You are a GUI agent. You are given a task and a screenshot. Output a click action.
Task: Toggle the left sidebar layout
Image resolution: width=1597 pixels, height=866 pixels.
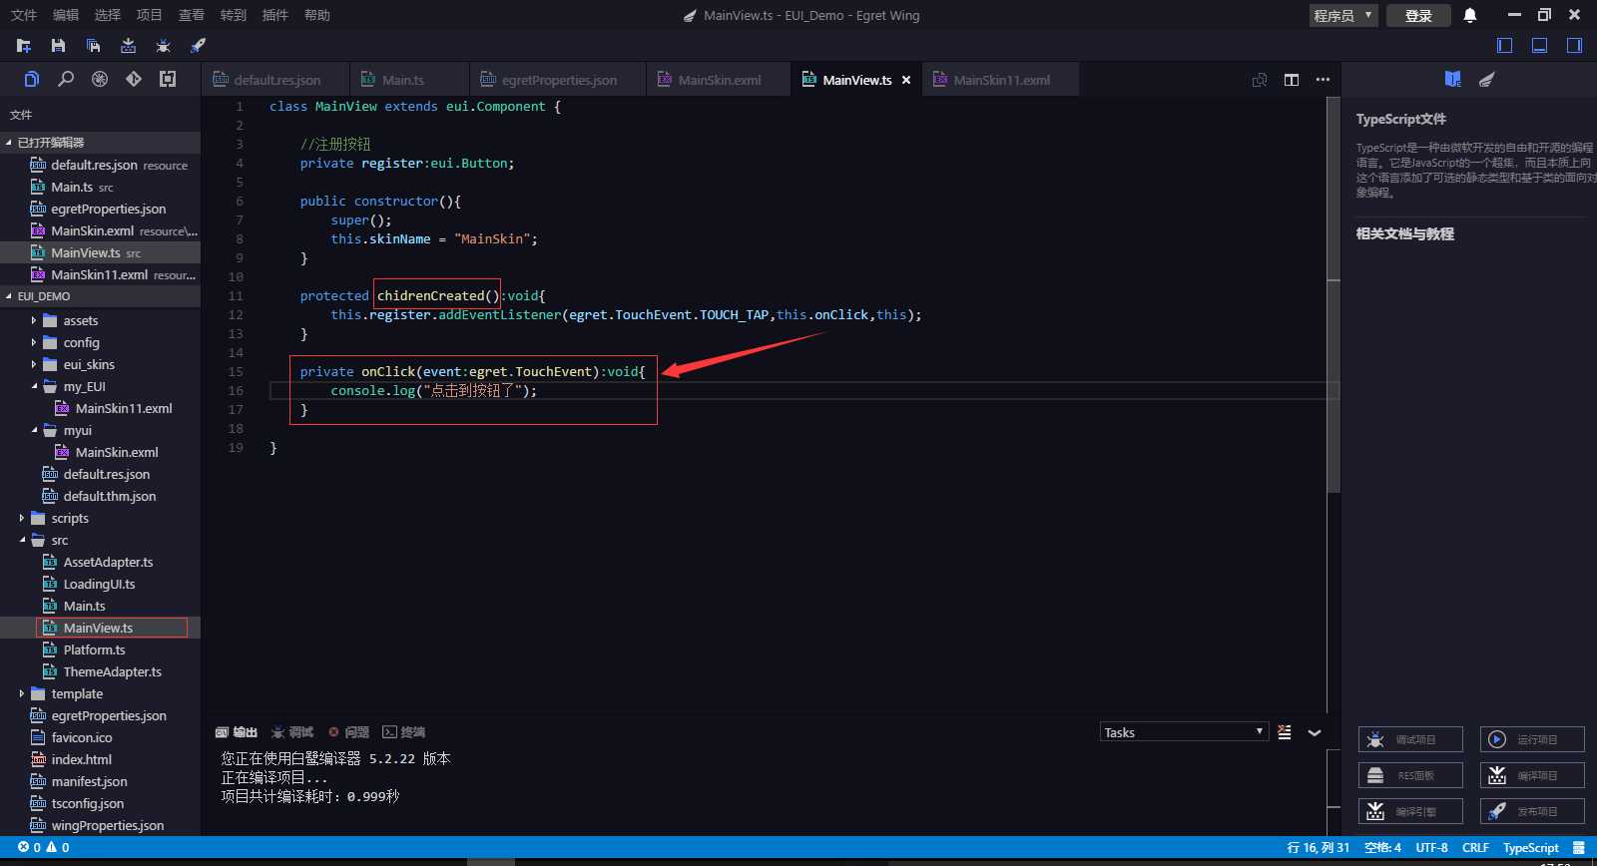pos(1505,45)
